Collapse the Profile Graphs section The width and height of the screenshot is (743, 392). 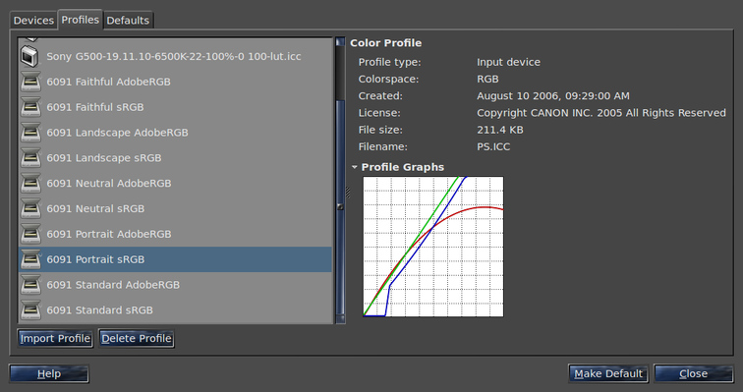click(355, 167)
